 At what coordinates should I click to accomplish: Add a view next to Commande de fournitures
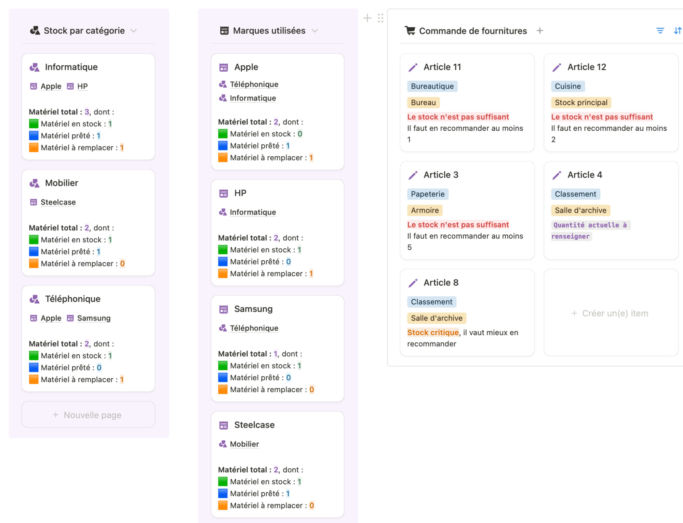540,31
